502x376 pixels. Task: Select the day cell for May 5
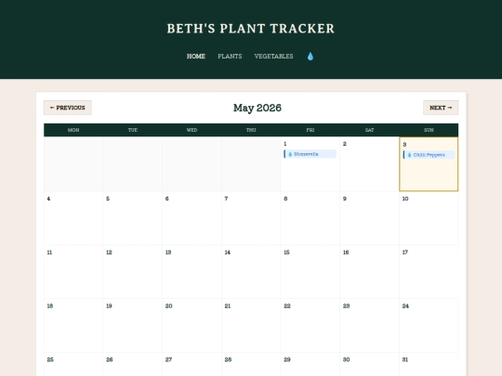133,218
